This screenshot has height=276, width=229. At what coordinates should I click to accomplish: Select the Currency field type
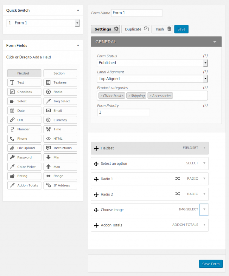[60, 120]
